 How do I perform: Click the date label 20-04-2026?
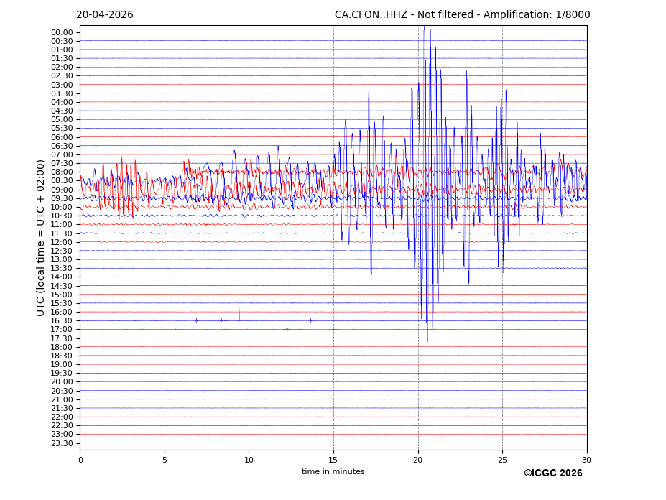pos(105,15)
